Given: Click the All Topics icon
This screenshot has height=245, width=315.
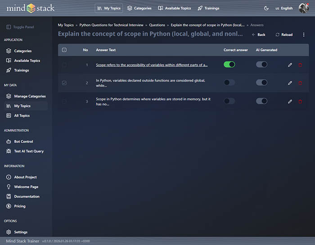Looking at the screenshot, I should click(9, 116).
